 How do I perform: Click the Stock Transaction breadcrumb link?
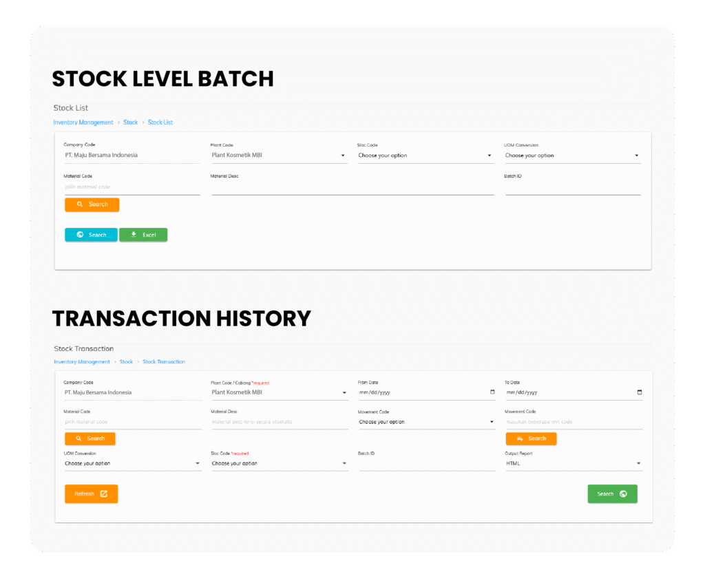click(164, 361)
